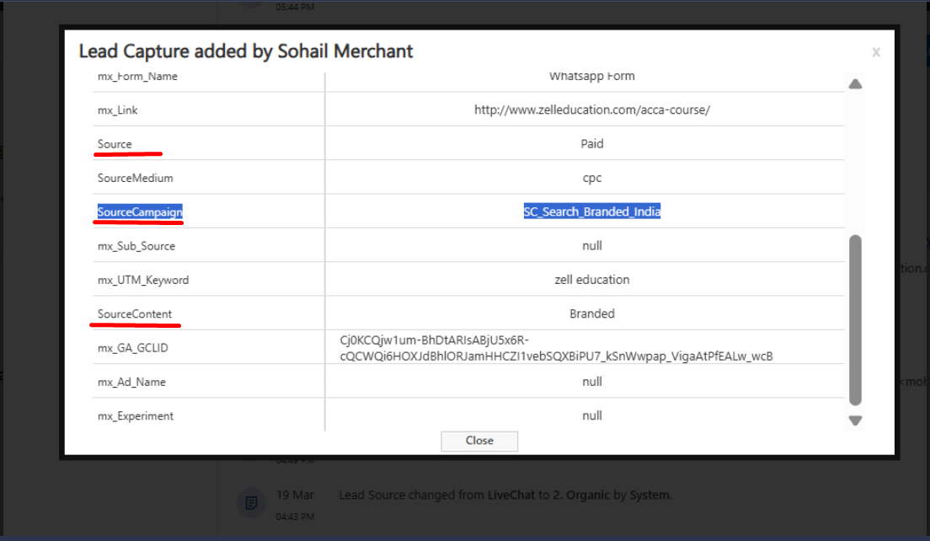This screenshot has height=541, width=930.
Task: Dismiss the dialog with the X icon
Action: (x=876, y=52)
